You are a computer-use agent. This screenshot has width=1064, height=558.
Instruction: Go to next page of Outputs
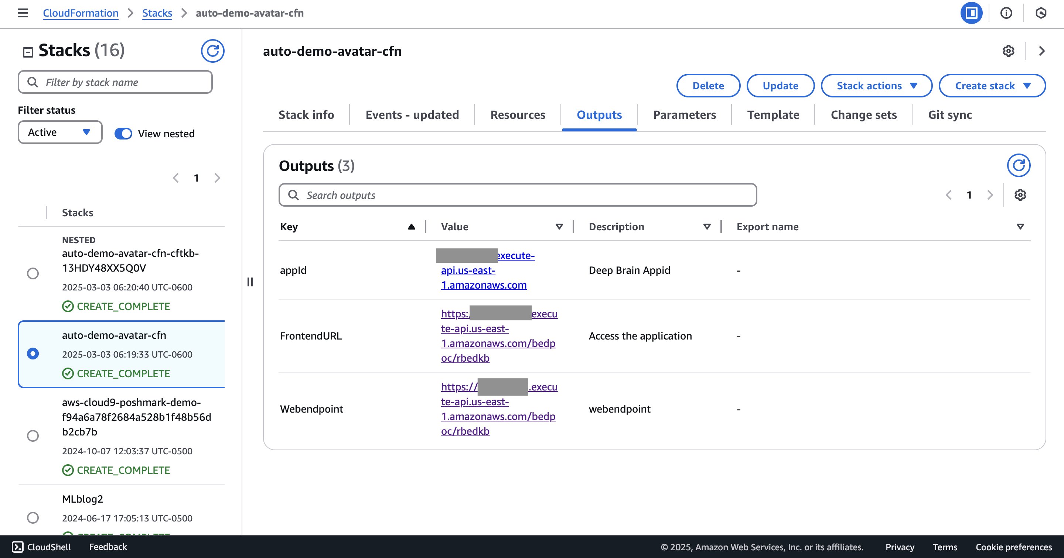click(x=990, y=195)
